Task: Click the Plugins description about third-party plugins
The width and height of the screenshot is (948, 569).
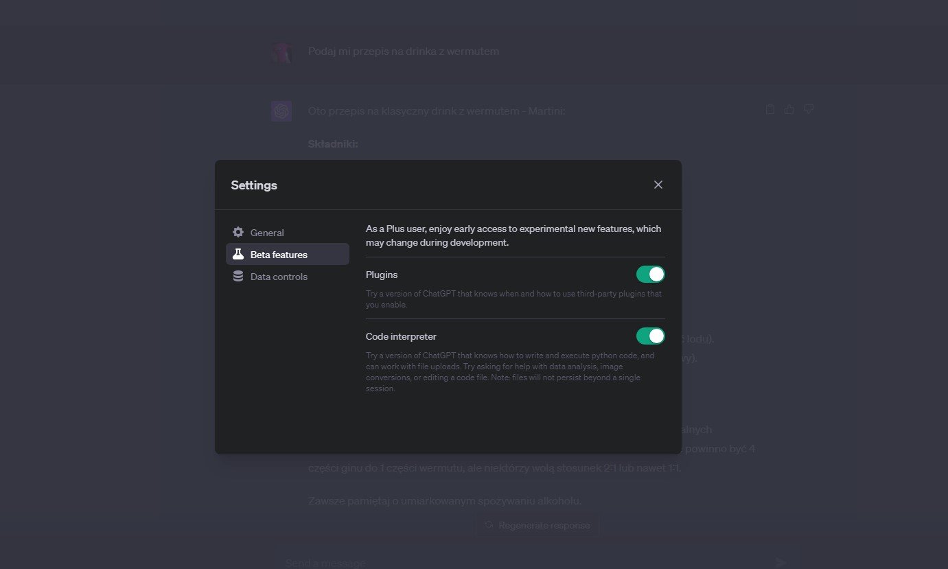Action: click(x=513, y=299)
